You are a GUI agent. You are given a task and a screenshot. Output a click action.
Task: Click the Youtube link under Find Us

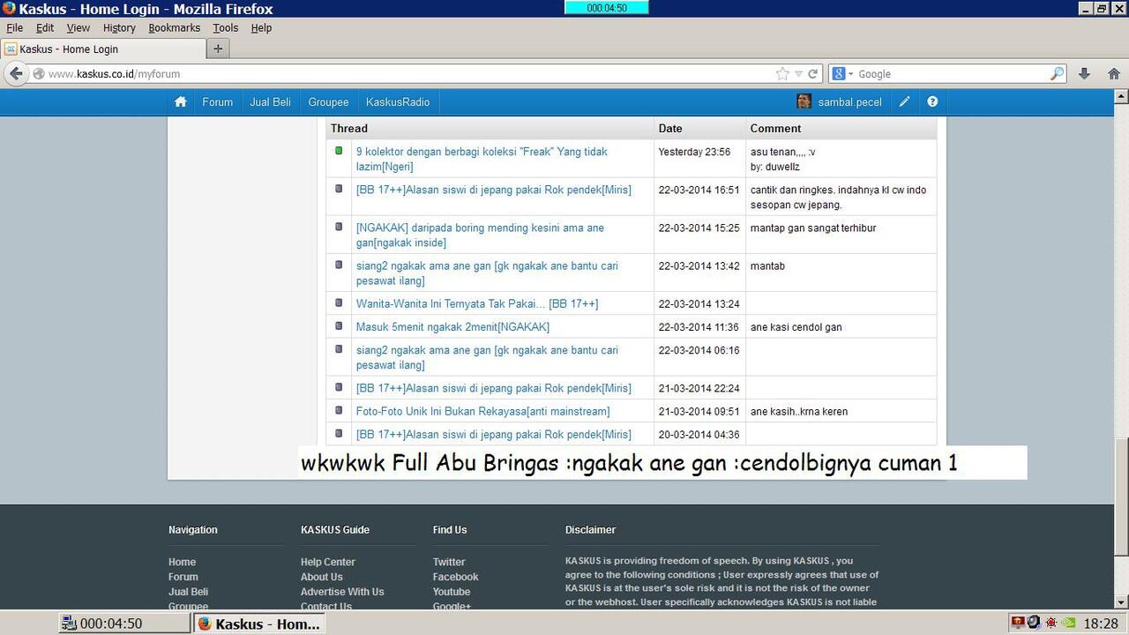tap(452, 592)
